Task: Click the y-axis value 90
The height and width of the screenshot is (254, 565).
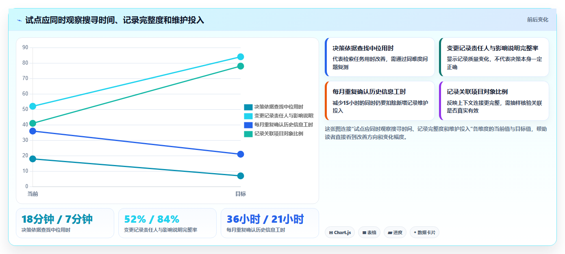Action: click(x=25, y=48)
